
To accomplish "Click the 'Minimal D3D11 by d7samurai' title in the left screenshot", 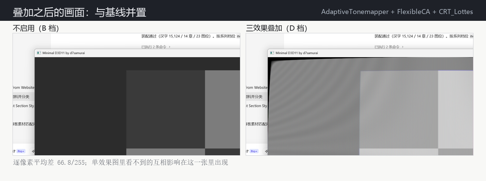I will (63, 53).
